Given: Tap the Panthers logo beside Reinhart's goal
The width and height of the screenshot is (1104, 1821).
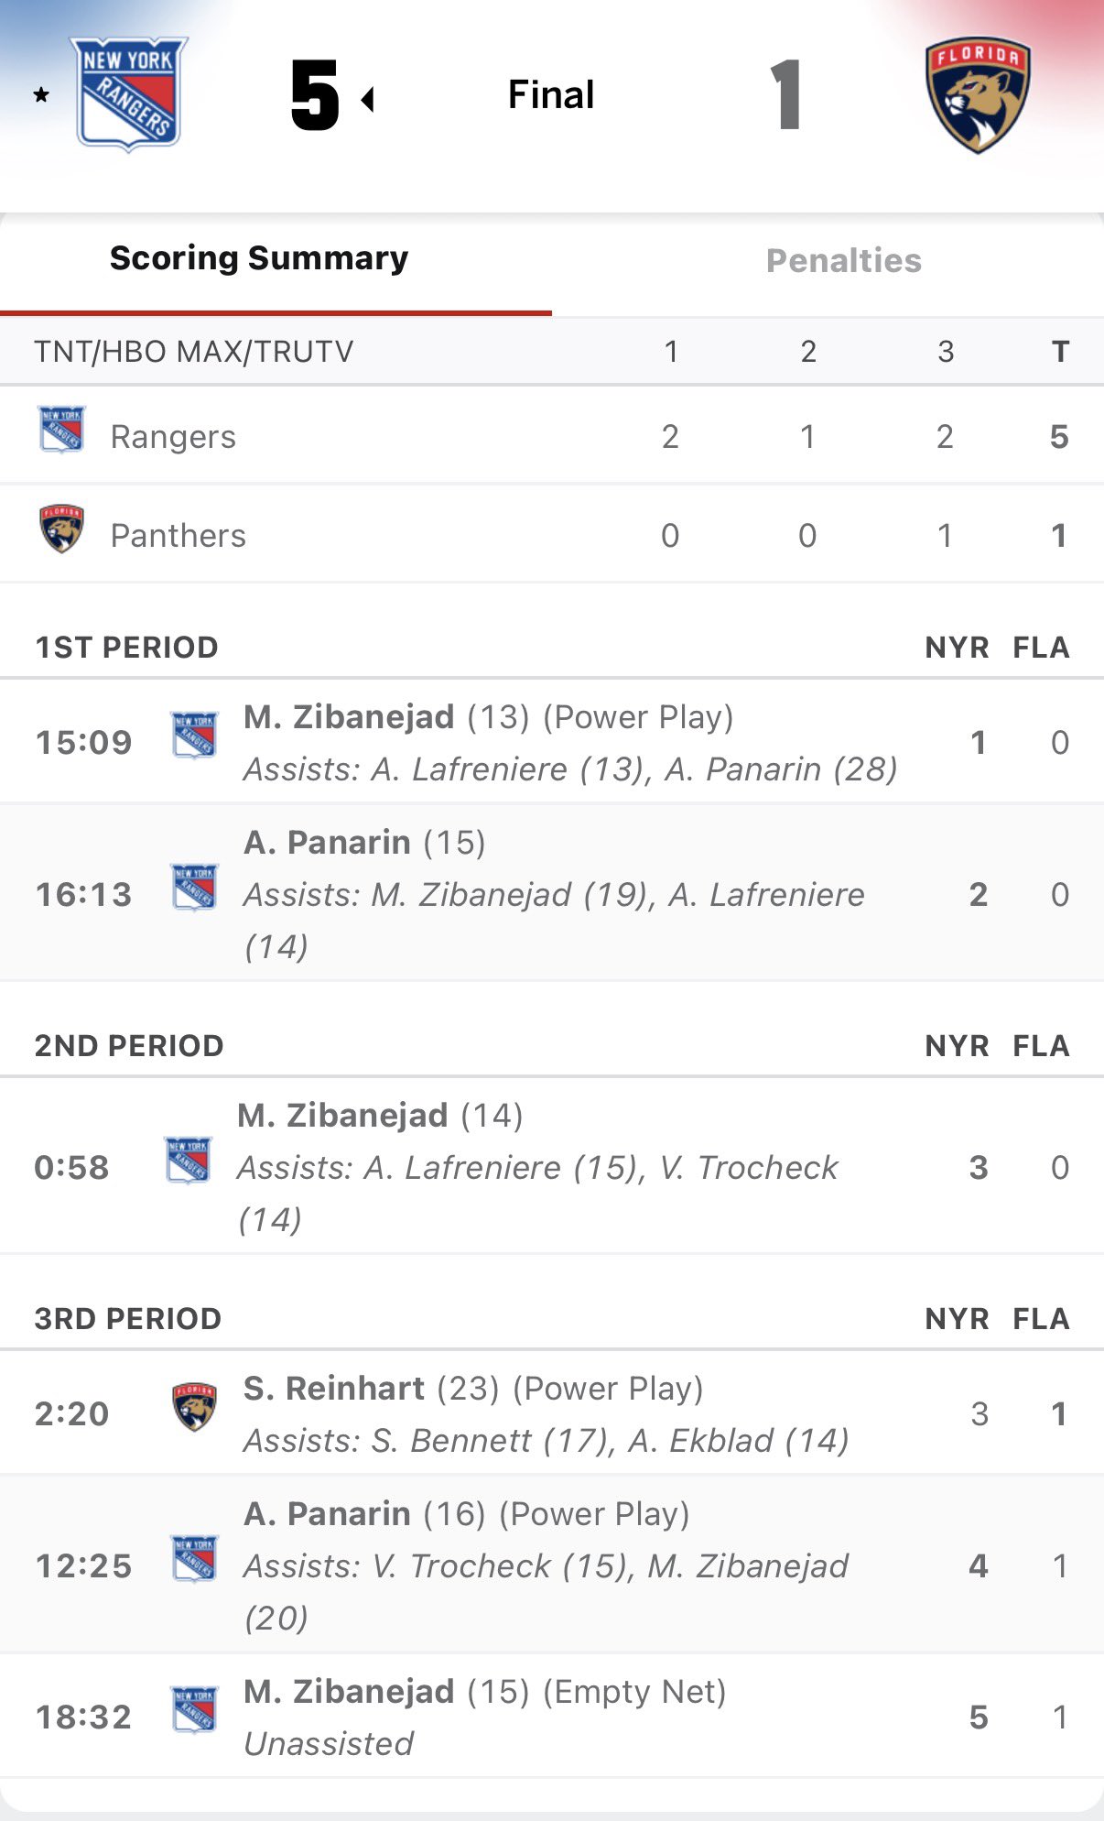Looking at the screenshot, I should click(194, 1407).
